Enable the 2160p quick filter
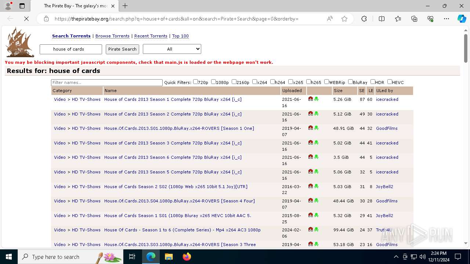Image resolution: width=470 pixels, height=264 pixels. point(234,82)
